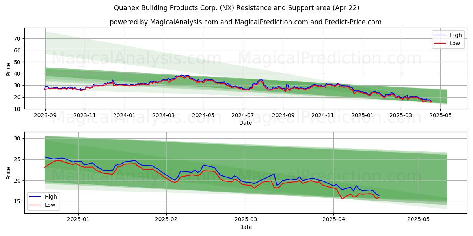Click the '2023-09' date label on top chart
Image resolution: width=473 pixels, height=236 pixels.
[x=45, y=116]
